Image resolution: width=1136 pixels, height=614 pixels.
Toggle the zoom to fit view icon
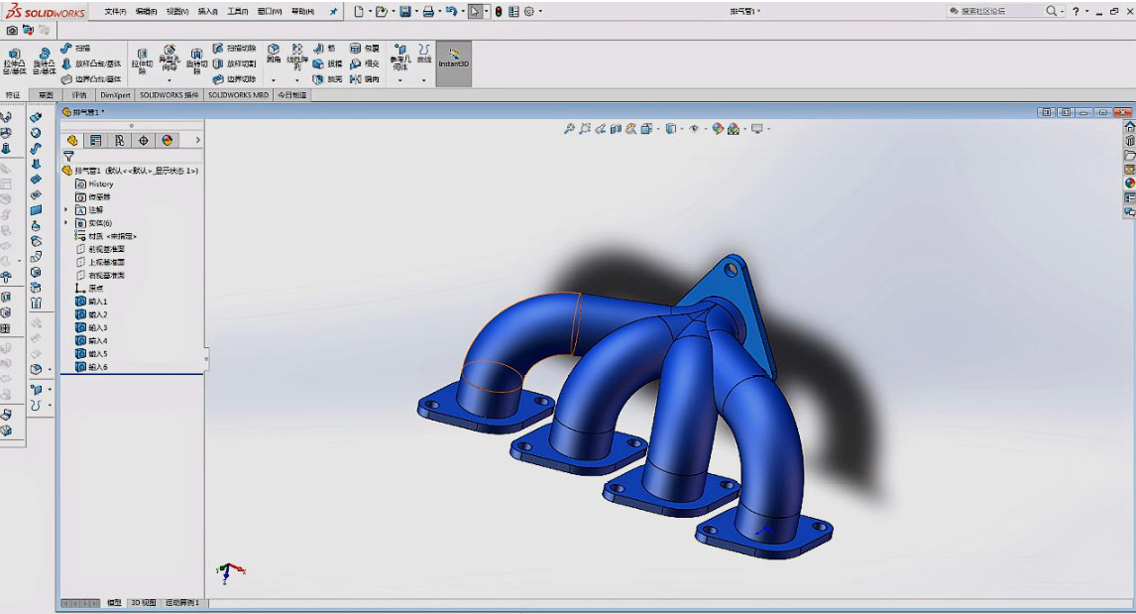[x=569, y=128]
